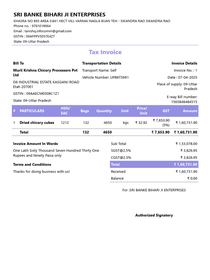Click the Price/Unit column header
Screen dimensions: 210x280
(142, 111)
